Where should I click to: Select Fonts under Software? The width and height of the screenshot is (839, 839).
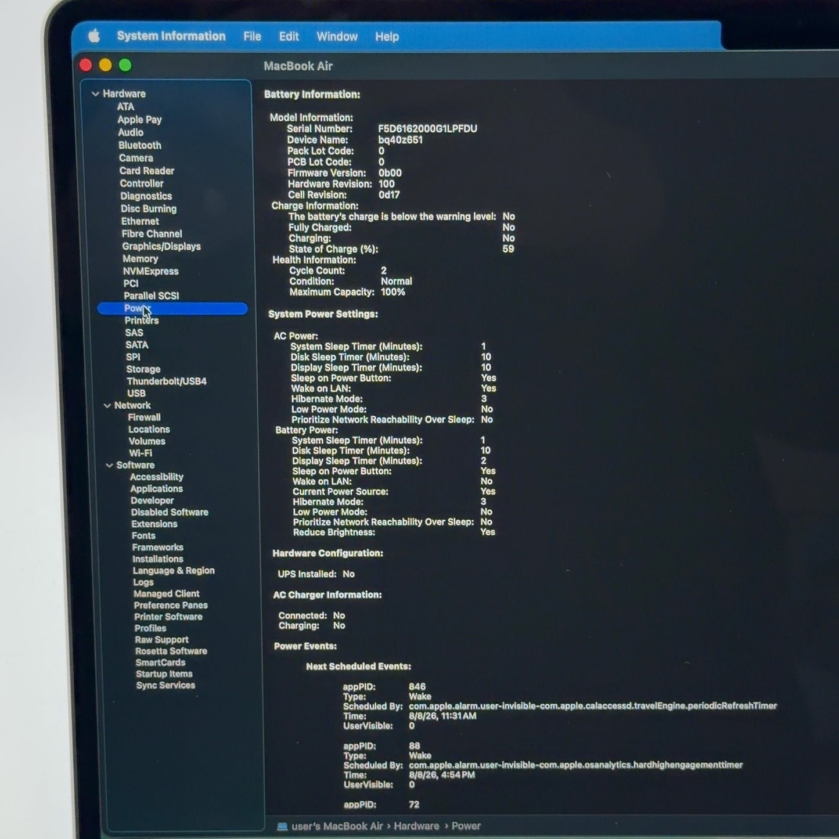(x=143, y=536)
